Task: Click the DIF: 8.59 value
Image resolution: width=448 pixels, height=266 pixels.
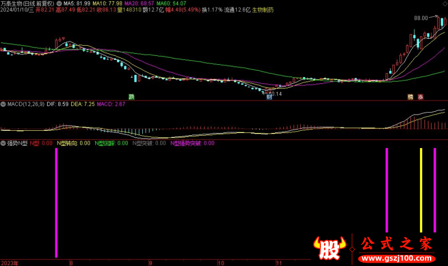Action: click(x=58, y=104)
